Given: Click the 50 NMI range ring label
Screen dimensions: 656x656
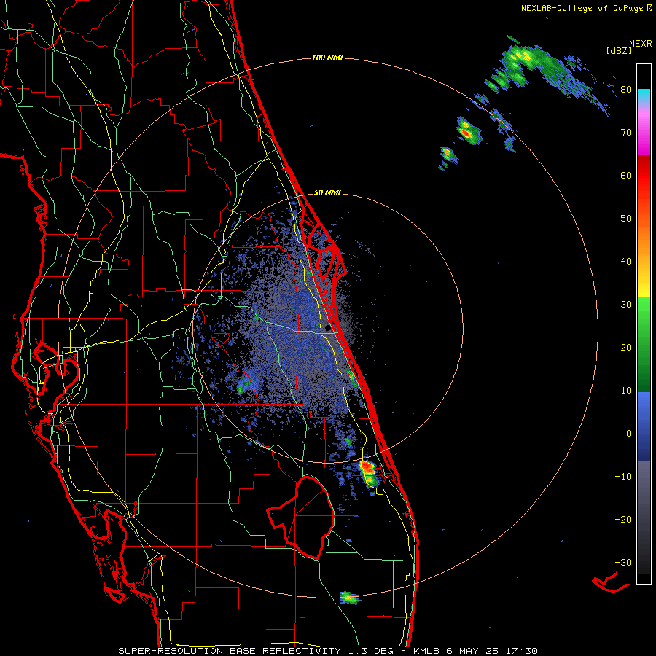Looking at the screenshot, I should pyautogui.click(x=327, y=193).
